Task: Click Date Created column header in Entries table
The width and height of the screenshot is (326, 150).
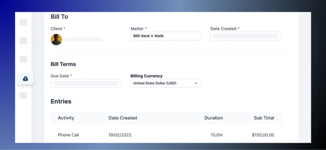Action: [123, 118]
